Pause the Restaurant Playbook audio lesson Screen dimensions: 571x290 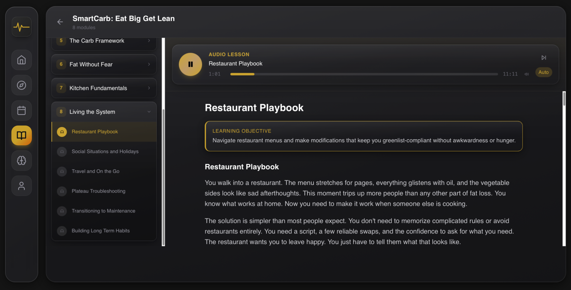coord(190,64)
